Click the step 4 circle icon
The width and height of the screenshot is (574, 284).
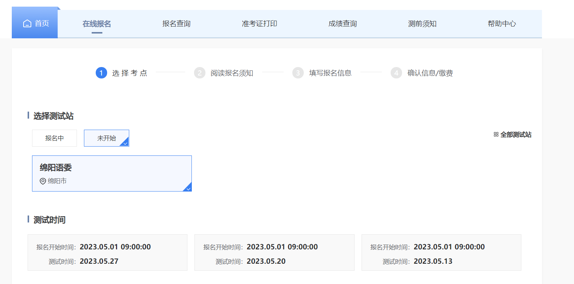click(396, 73)
